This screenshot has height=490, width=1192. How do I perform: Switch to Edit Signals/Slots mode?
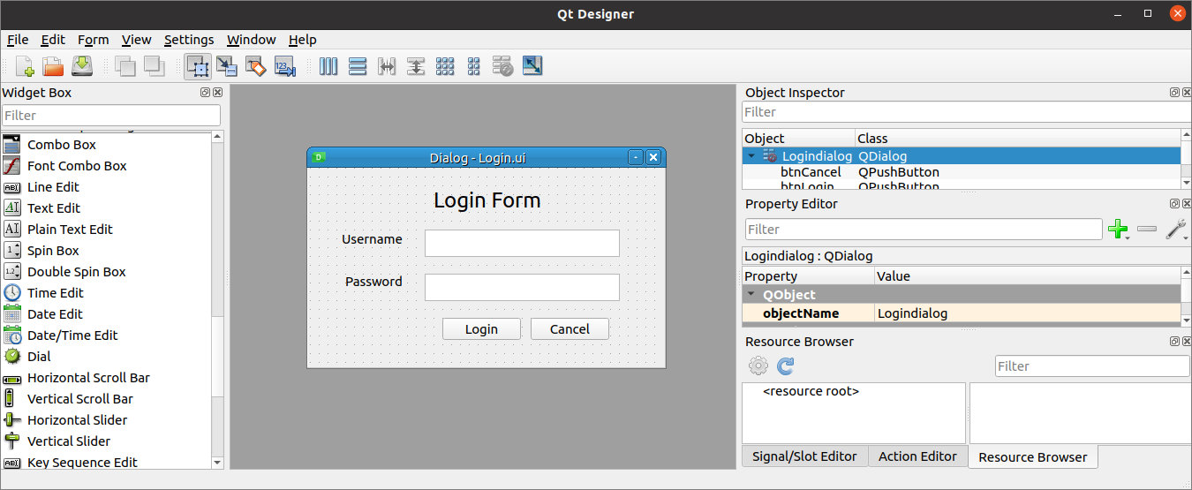coord(227,66)
